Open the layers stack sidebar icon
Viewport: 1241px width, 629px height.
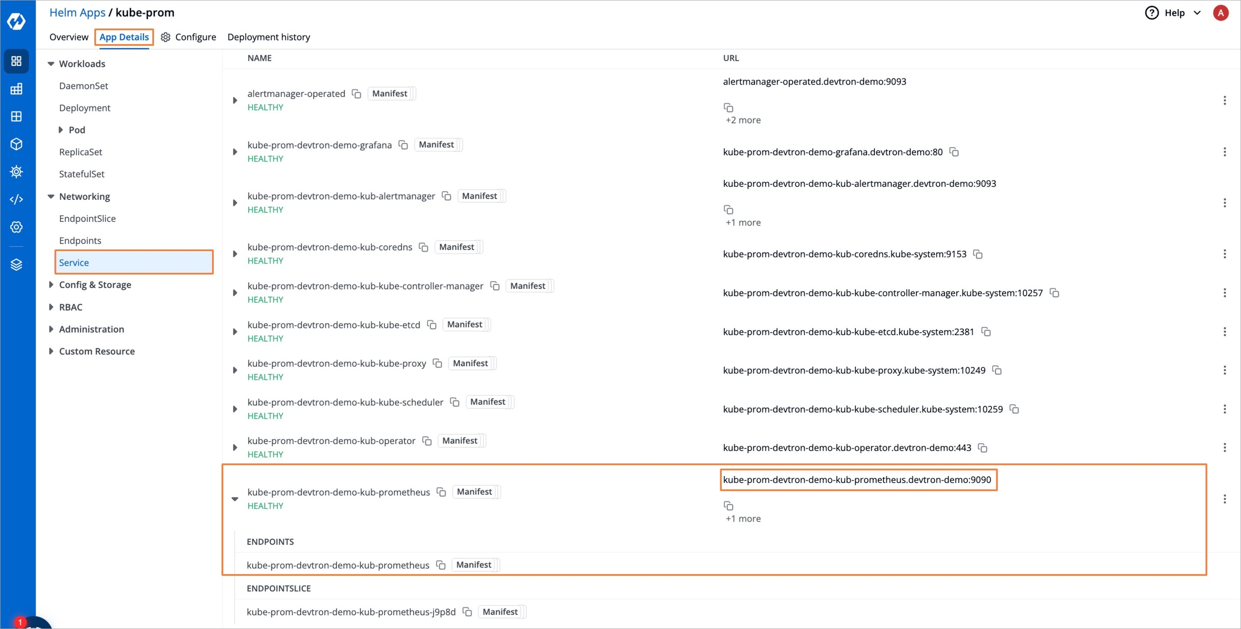click(x=16, y=264)
